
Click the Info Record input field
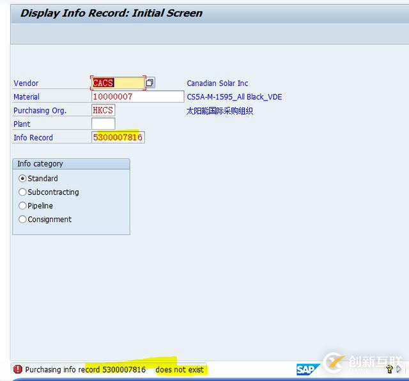click(x=118, y=138)
